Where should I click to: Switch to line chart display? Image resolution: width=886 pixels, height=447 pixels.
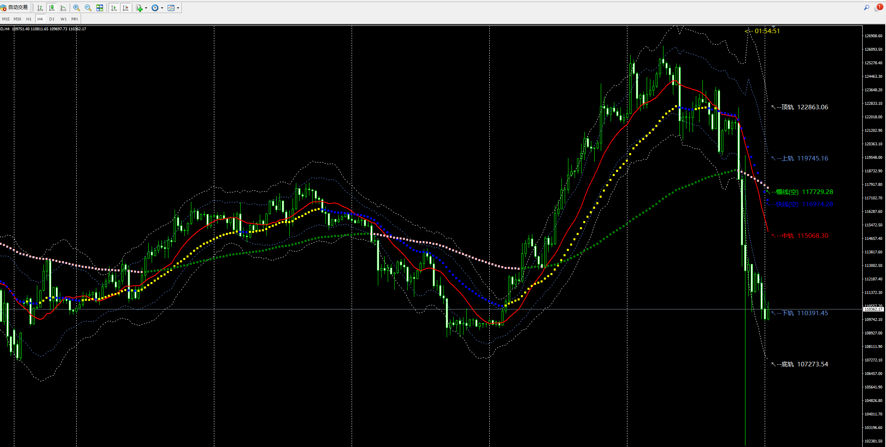click(x=63, y=8)
